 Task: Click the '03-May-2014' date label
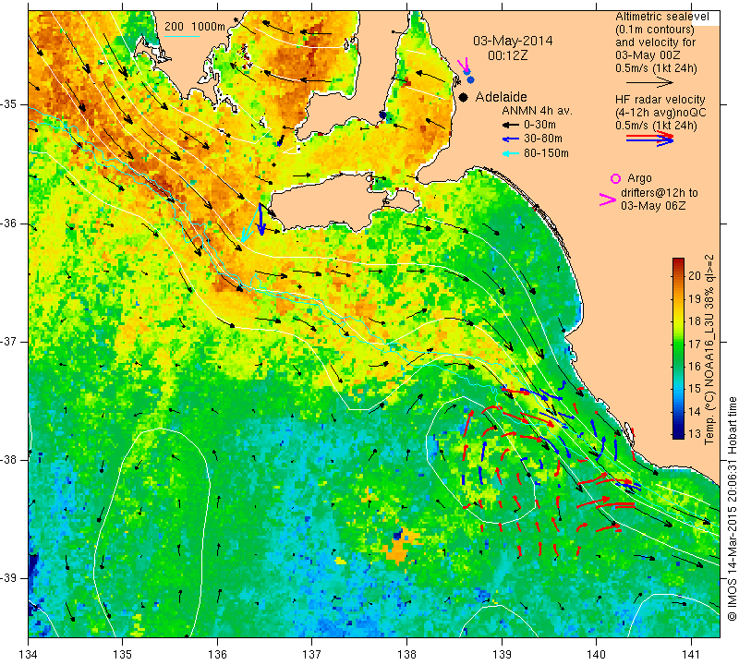coord(513,41)
